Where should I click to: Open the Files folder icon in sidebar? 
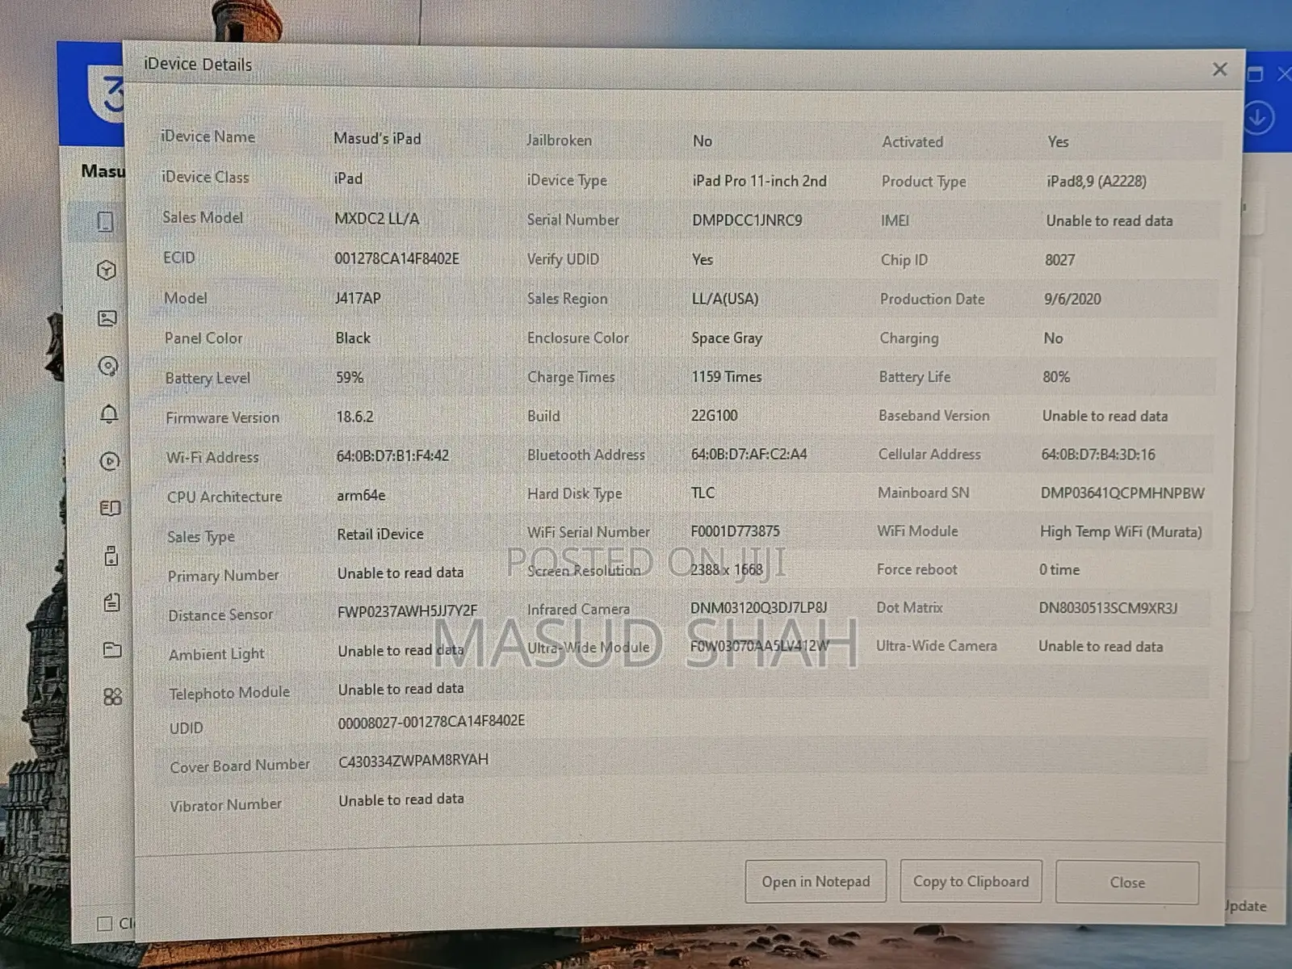click(112, 650)
